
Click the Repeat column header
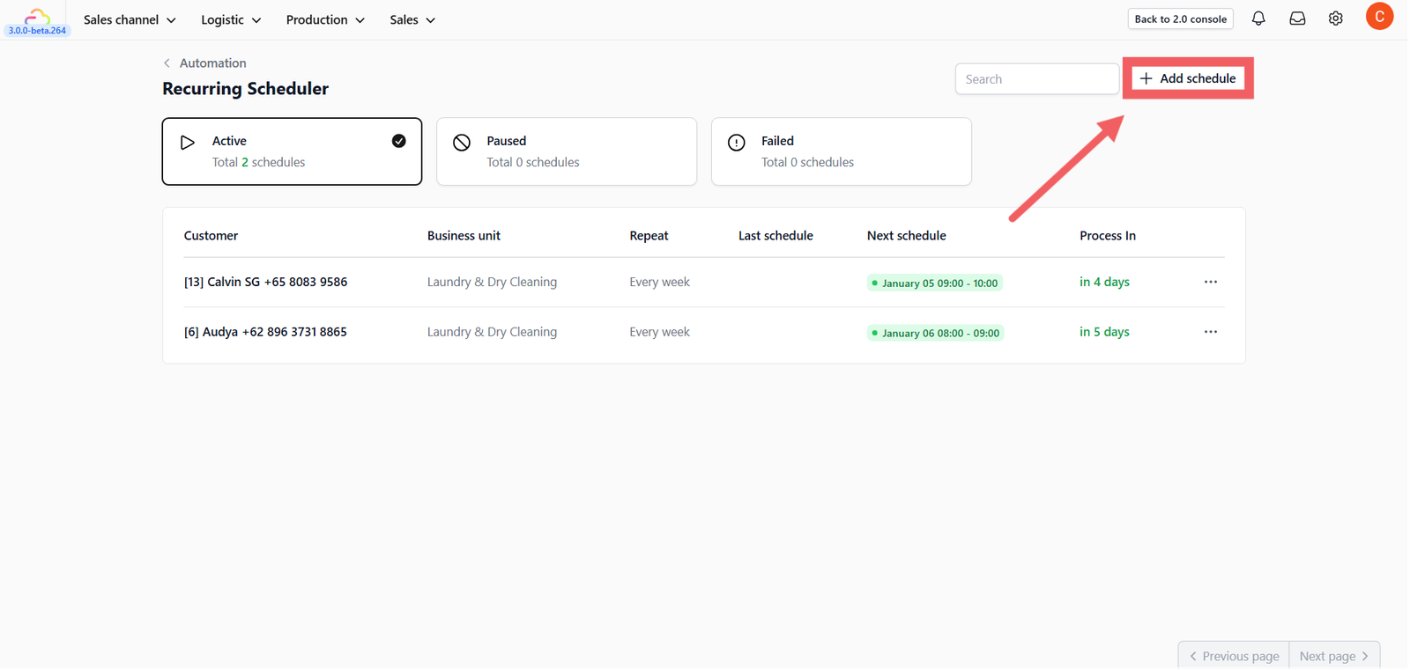[649, 236]
